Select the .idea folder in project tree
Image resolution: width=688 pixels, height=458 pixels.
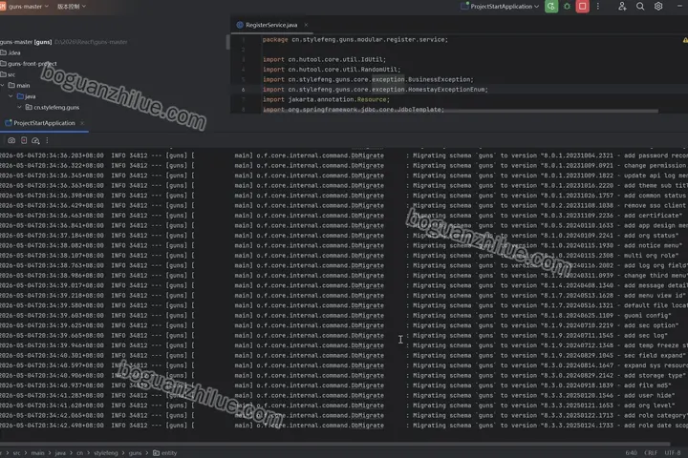pos(14,53)
